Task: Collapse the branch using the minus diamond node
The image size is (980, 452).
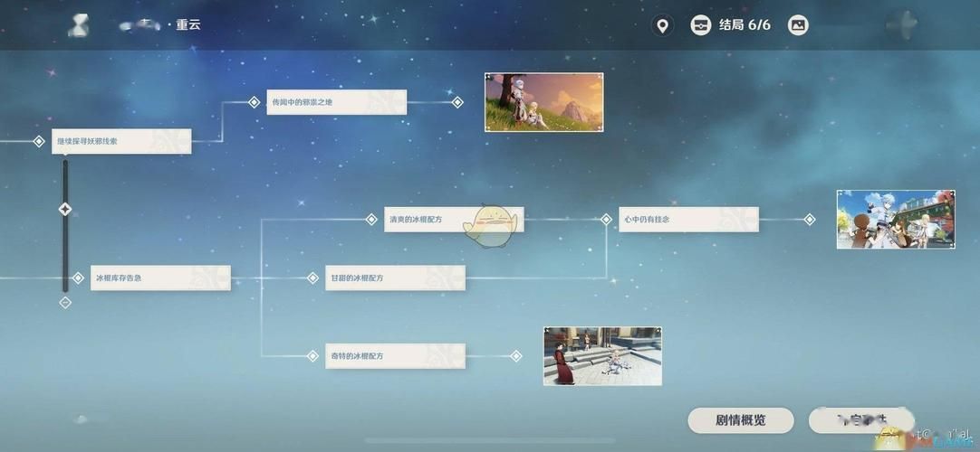Action: click(65, 302)
